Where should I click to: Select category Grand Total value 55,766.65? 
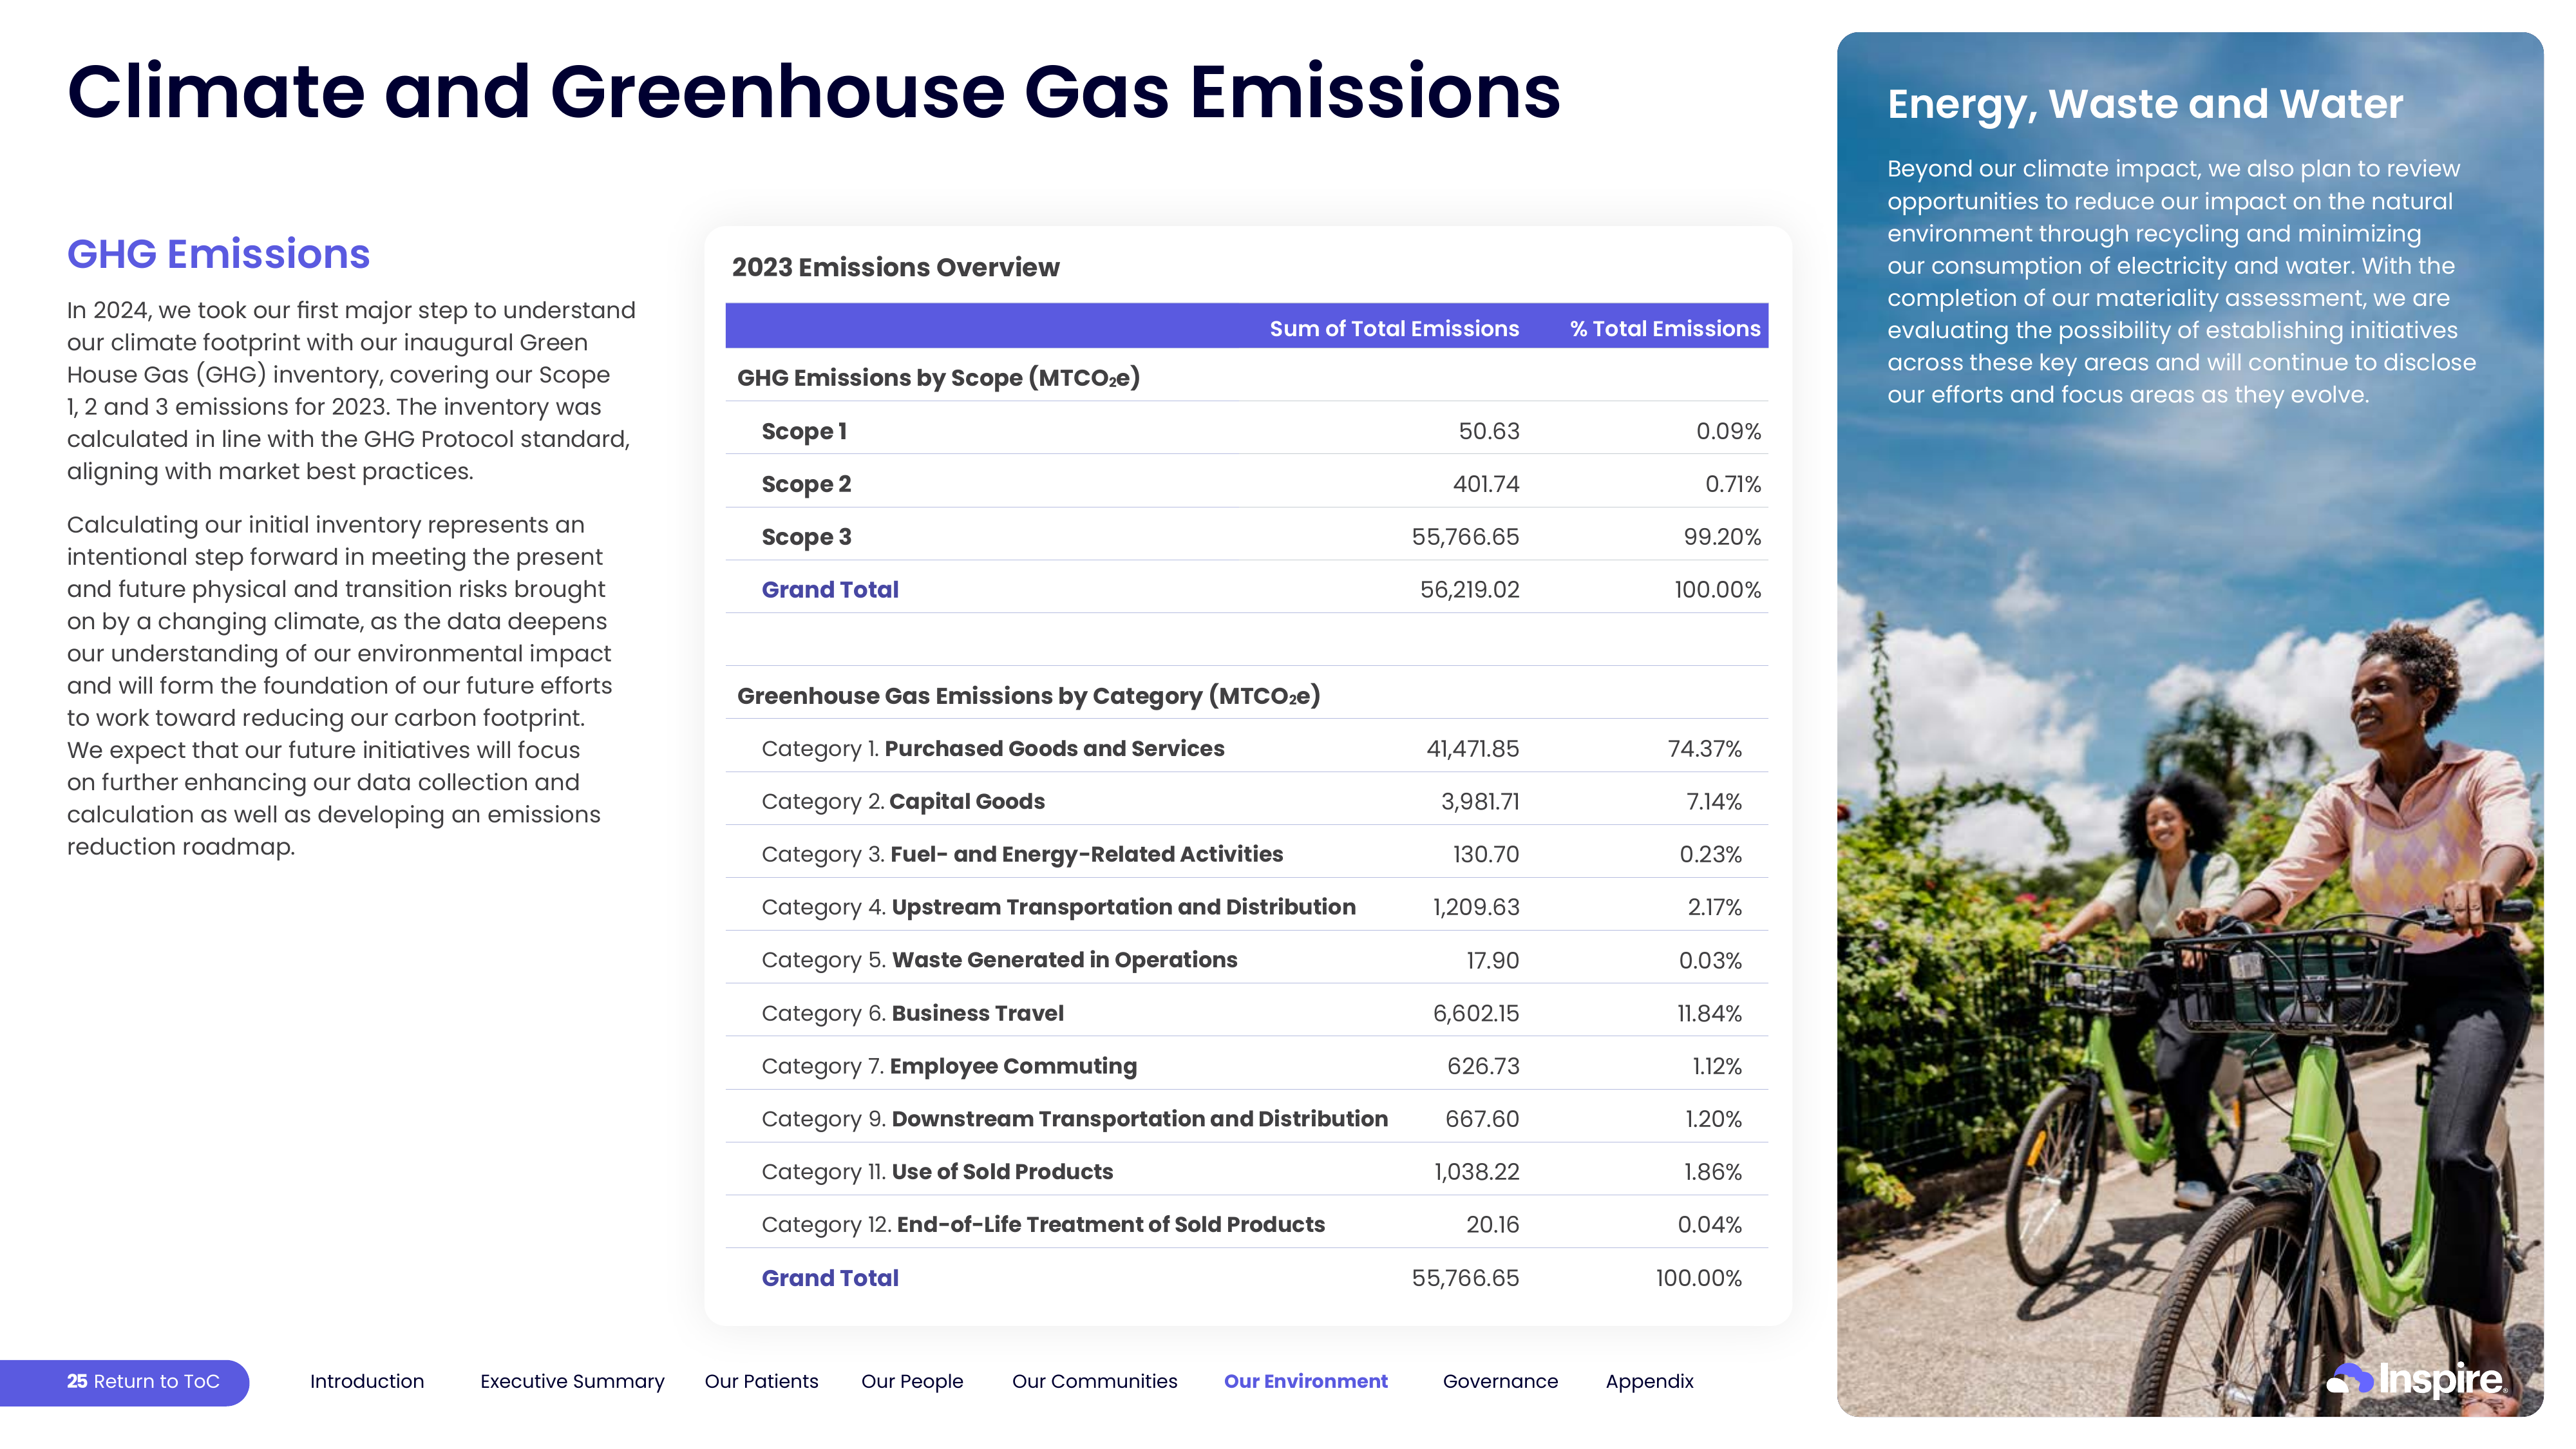pos(1465,1278)
